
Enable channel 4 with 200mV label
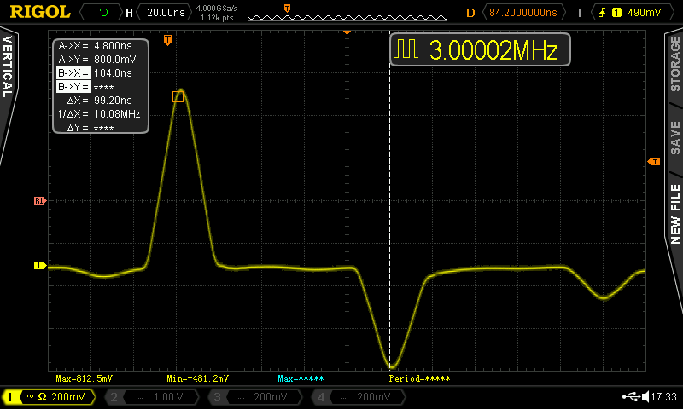[358, 397]
